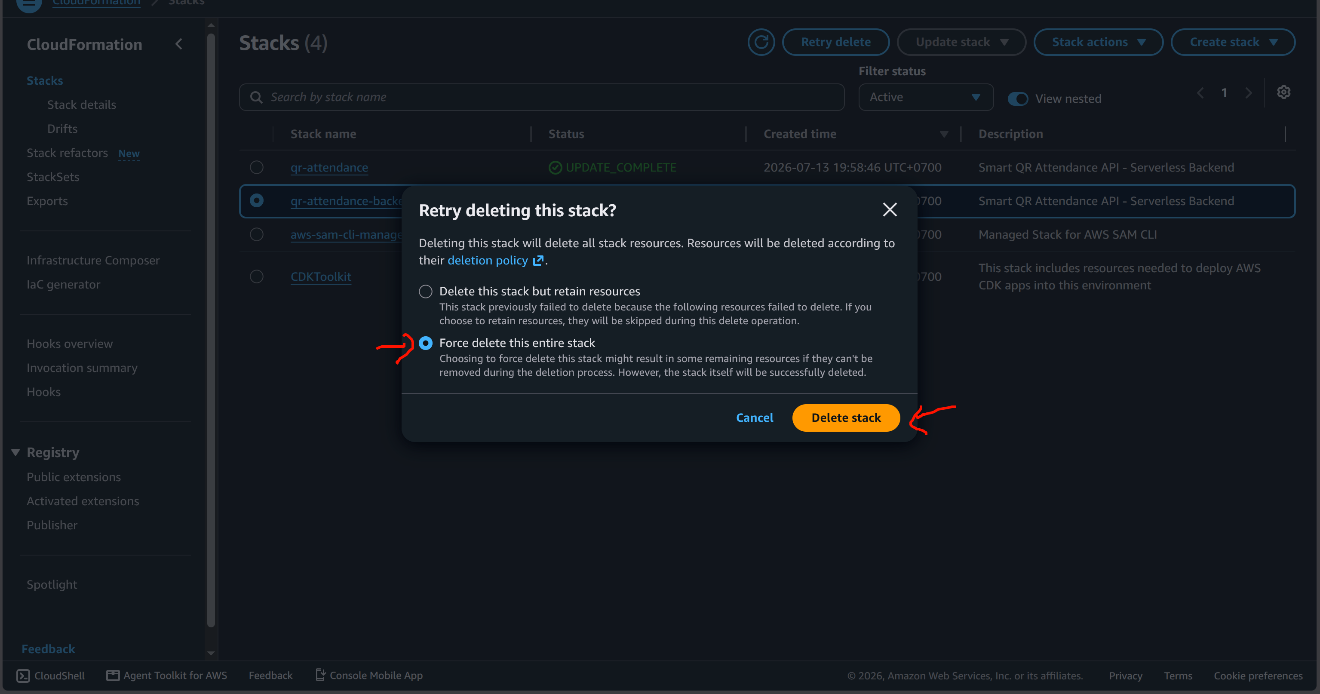This screenshot has width=1320, height=694.
Task: Select Force delete this entire stack
Action: point(425,344)
